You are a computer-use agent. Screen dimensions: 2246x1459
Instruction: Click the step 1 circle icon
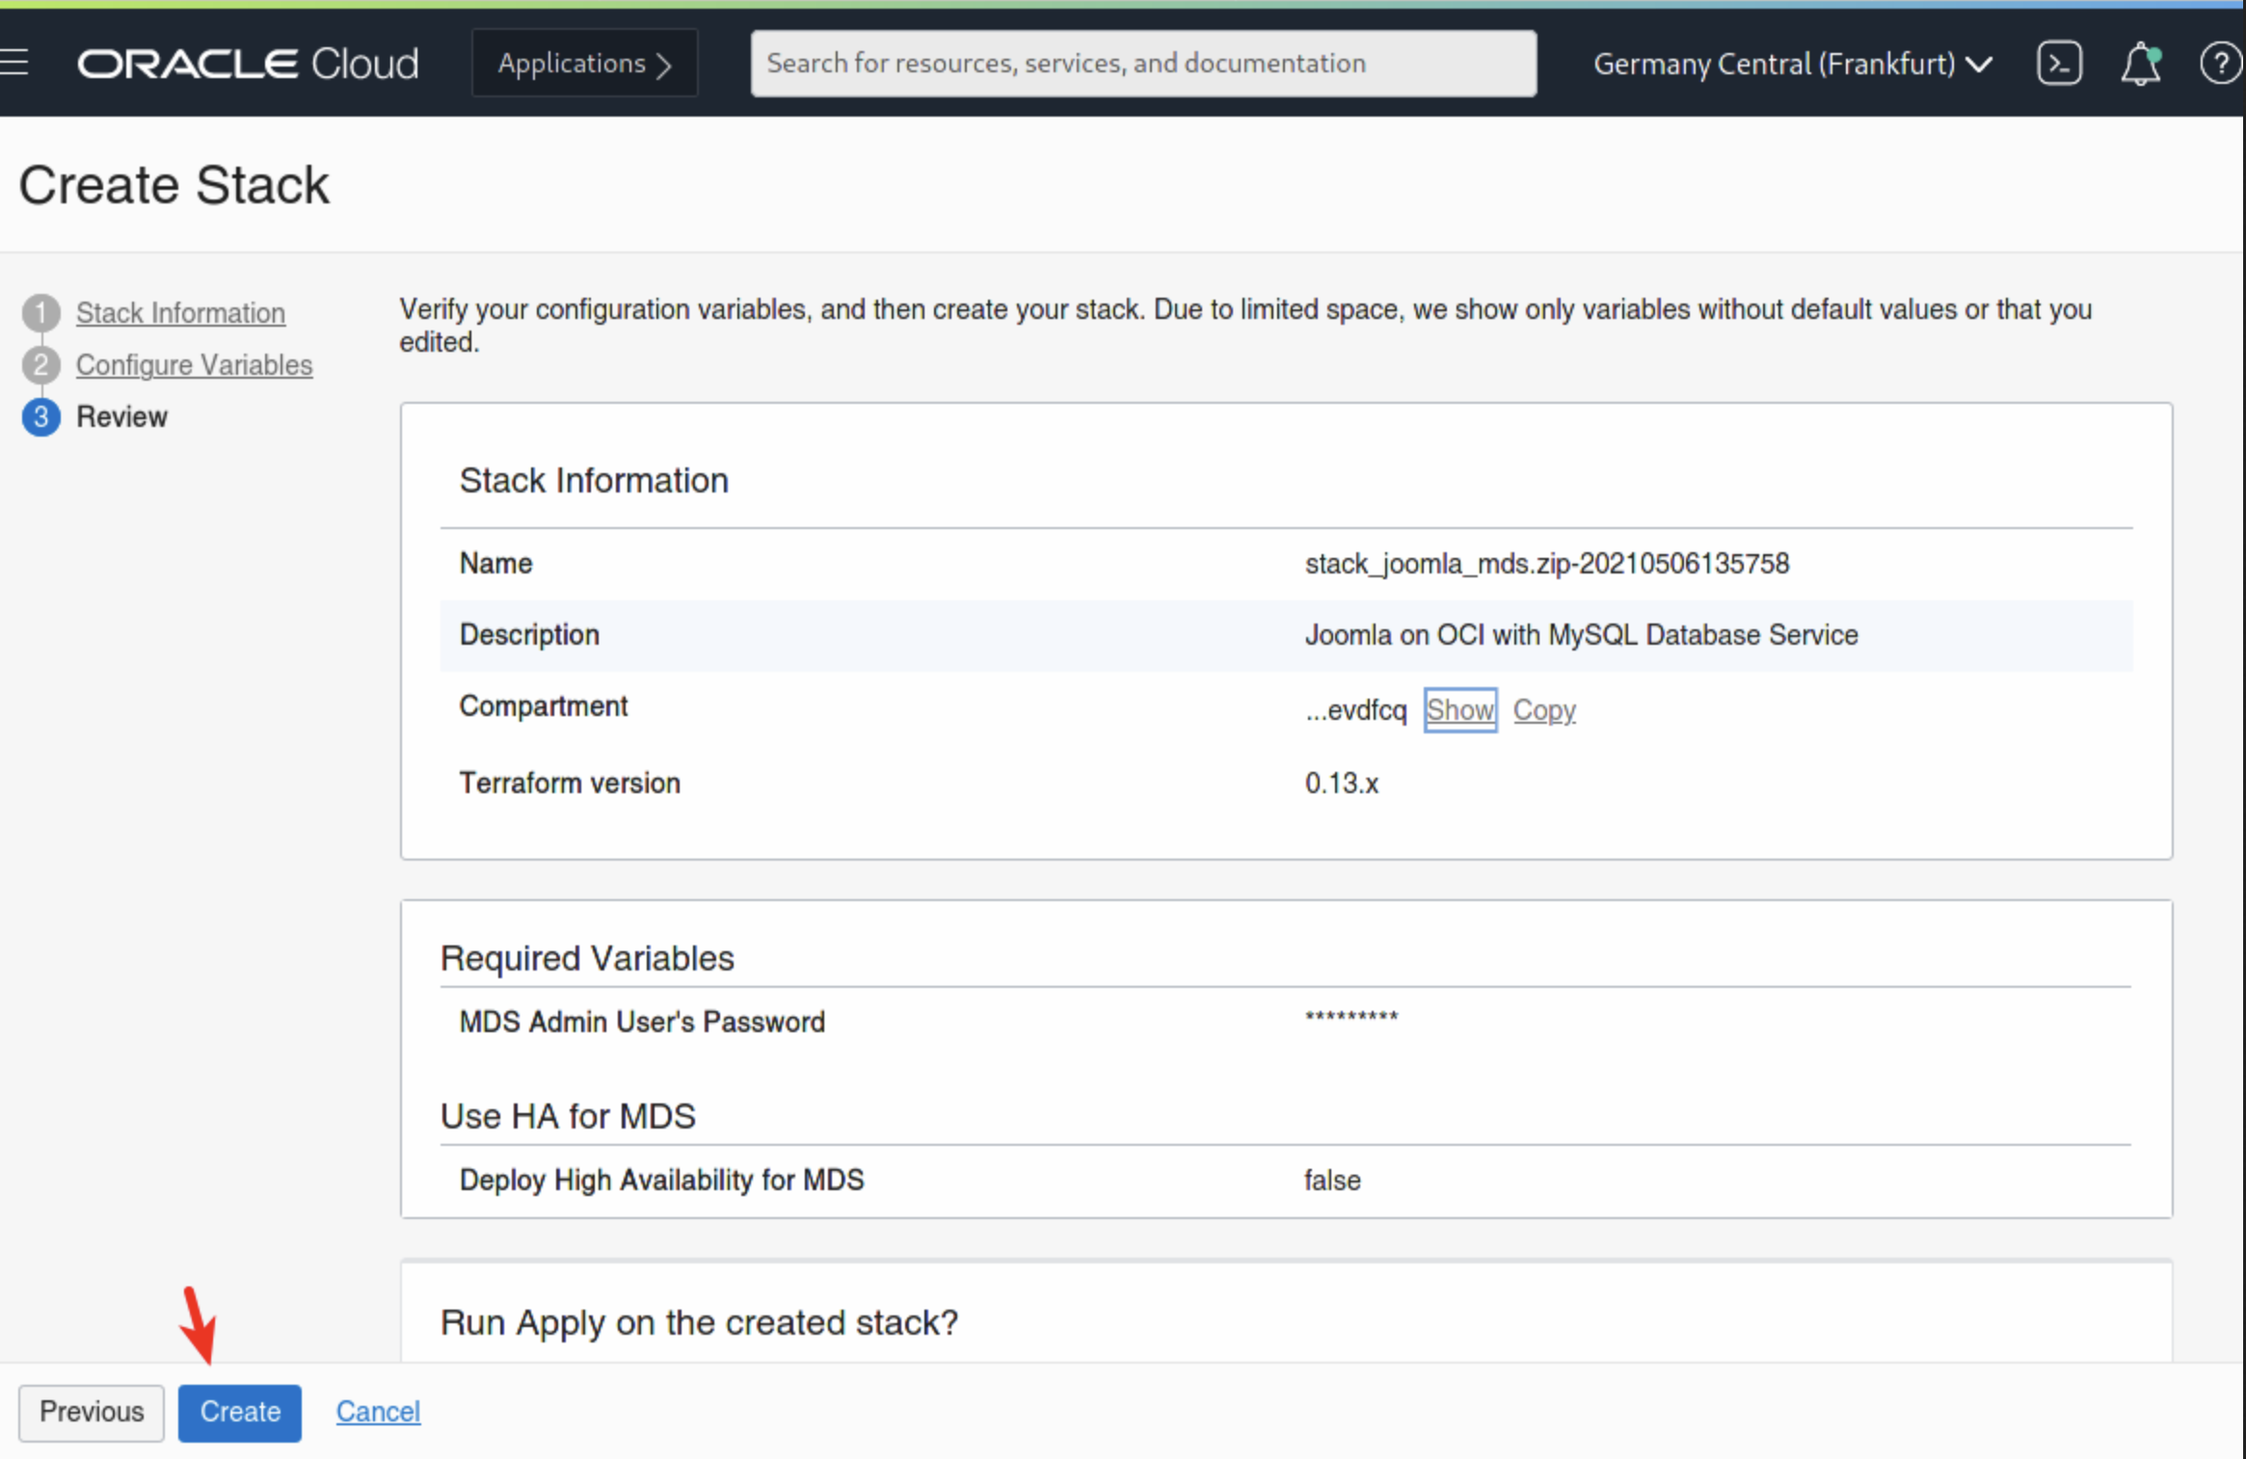pyautogui.click(x=40, y=313)
